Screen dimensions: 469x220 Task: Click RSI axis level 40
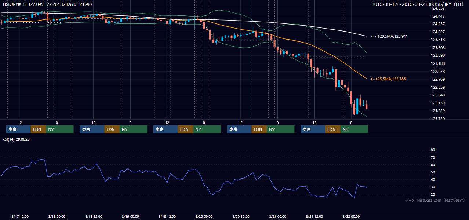(433, 179)
